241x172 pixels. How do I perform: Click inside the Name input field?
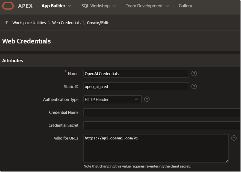point(136,73)
